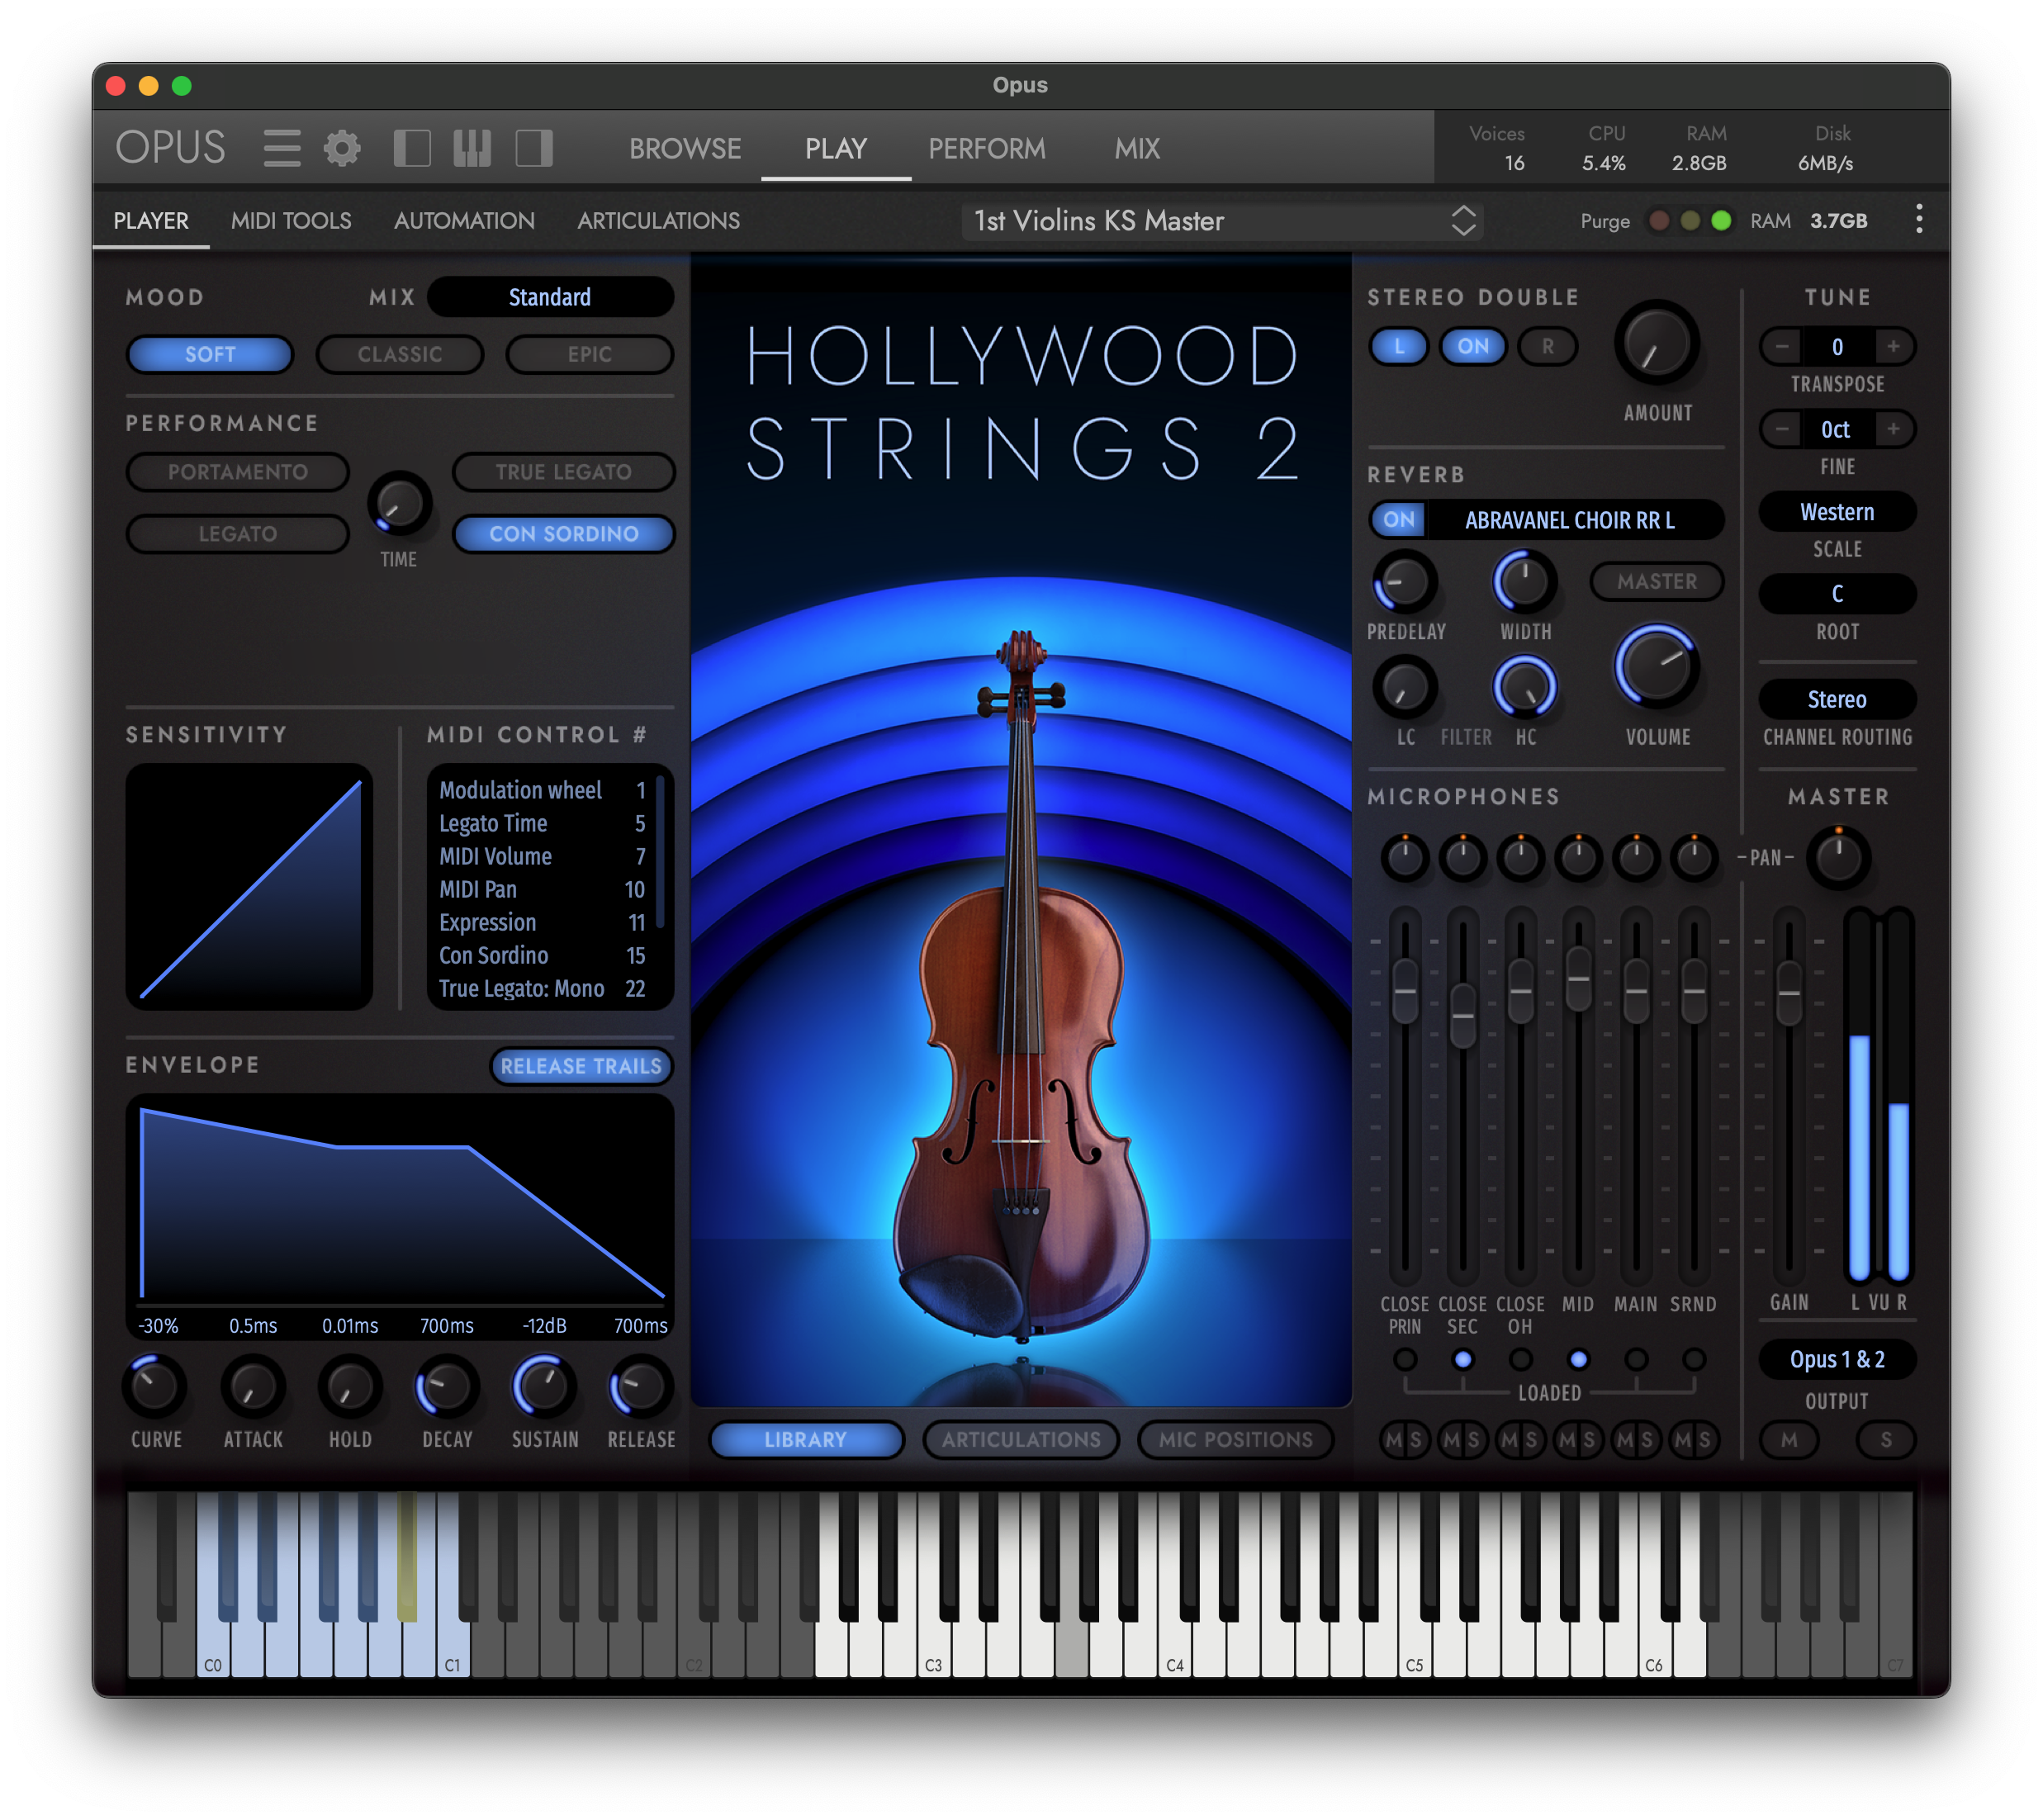Screen dimensions: 2043x1820
Task: Click the red Purge indicator dot
Action: tap(1658, 220)
